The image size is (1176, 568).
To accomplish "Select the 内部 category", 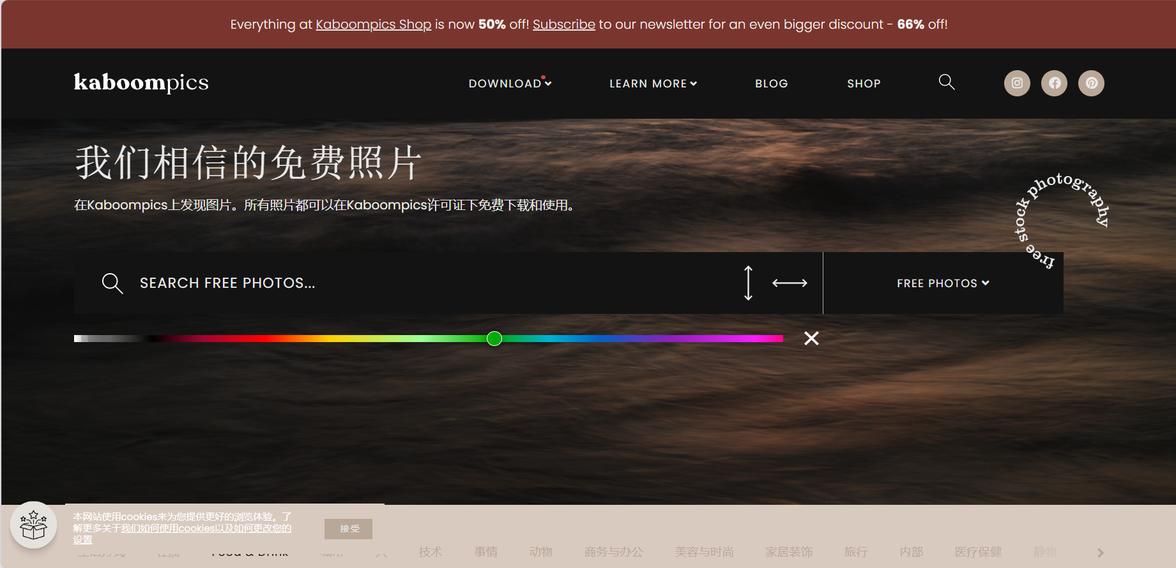I will (911, 551).
